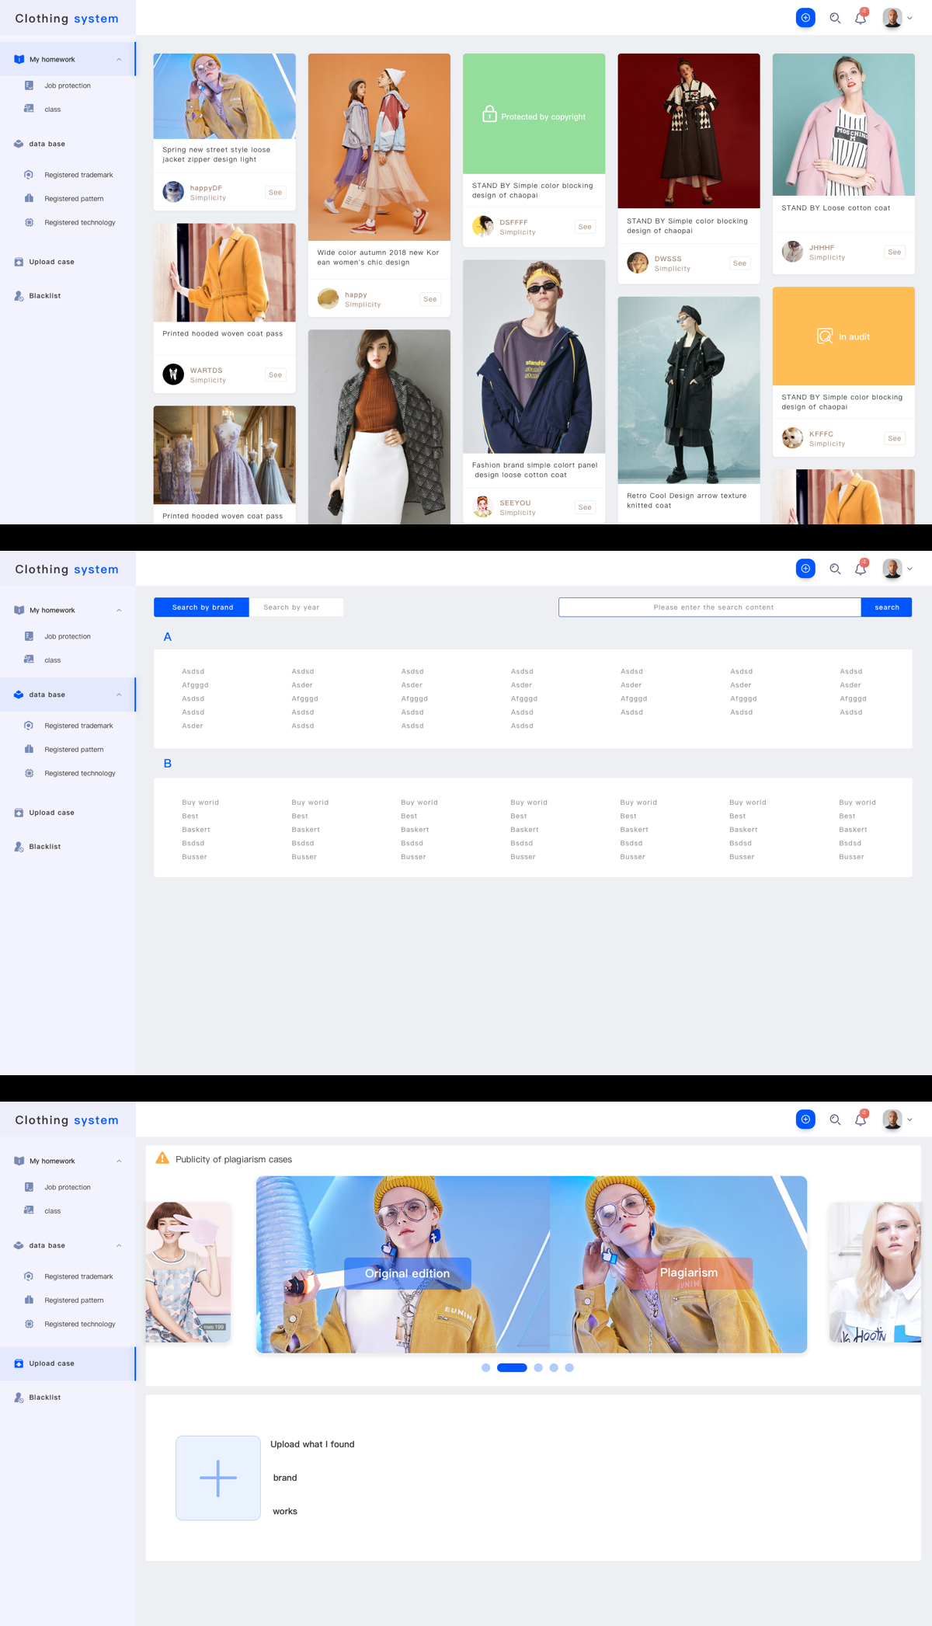Click See on the happyDF card

[275, 193]
